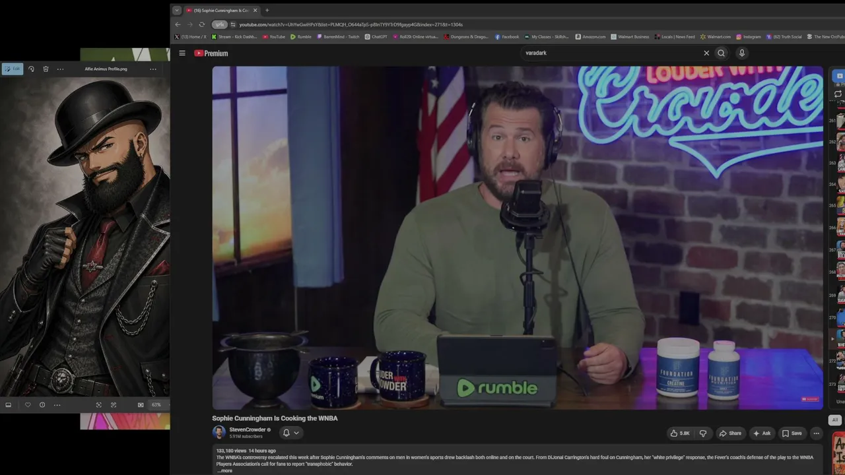This screenshot has width=845, height=475.
Task: Open the Amazon.com bookmark
Action: [590, 37]
